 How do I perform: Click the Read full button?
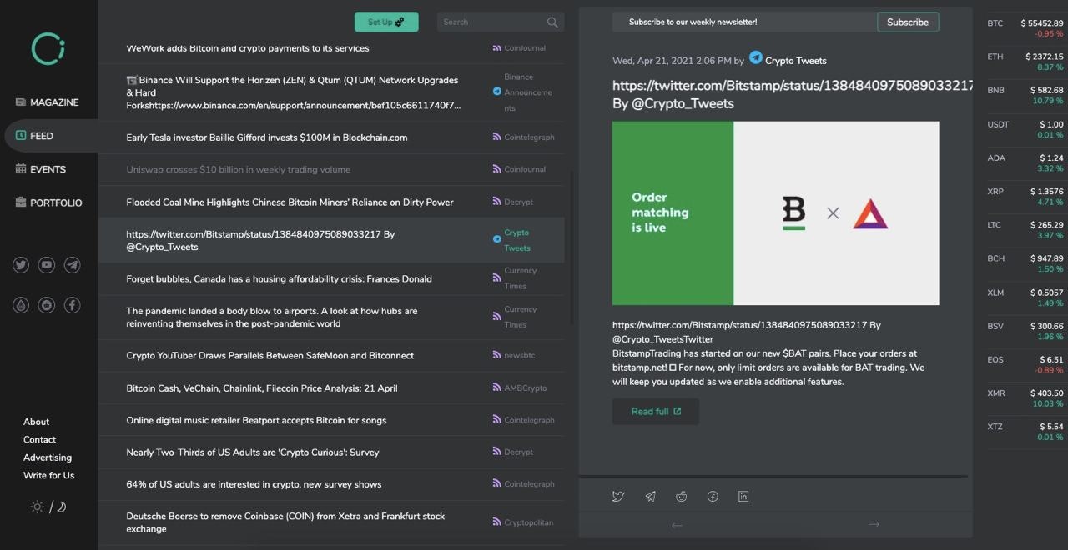pyautogui.click(x=656, y=412)
